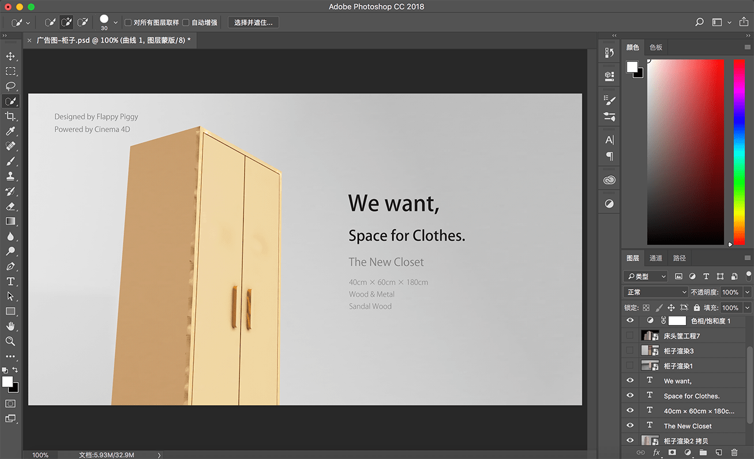Click the 选择并遮住 button
The width and height of the screenshot is (754, 459).
pos(254,23)
